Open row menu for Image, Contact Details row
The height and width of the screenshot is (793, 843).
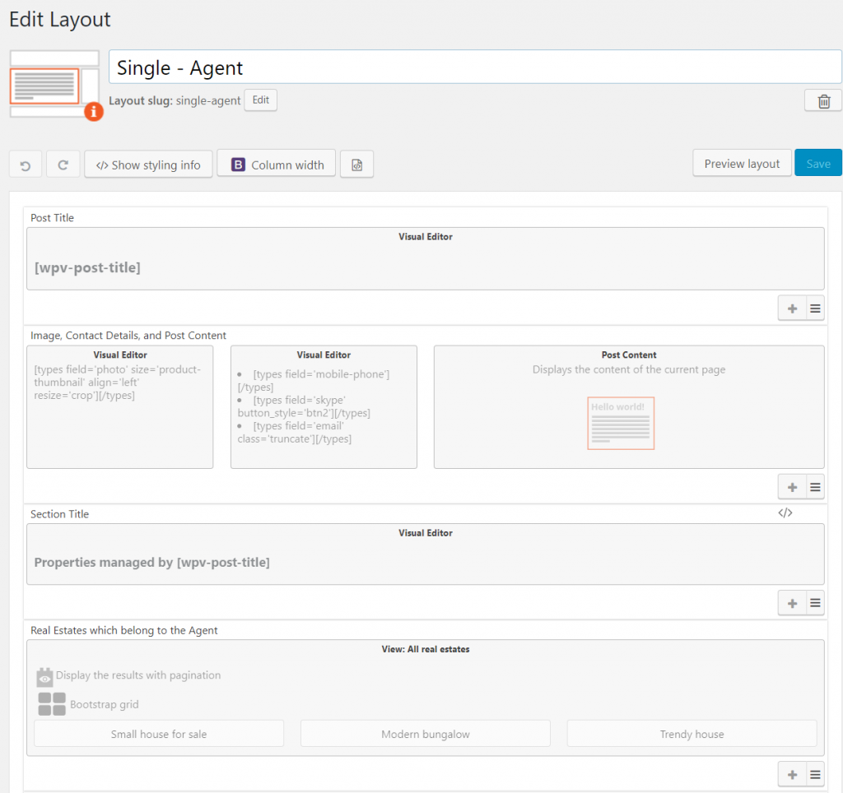click(x=815, y=487)
